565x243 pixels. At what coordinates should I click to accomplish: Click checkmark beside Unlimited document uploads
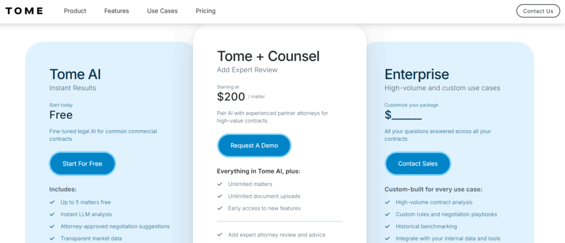220,196
